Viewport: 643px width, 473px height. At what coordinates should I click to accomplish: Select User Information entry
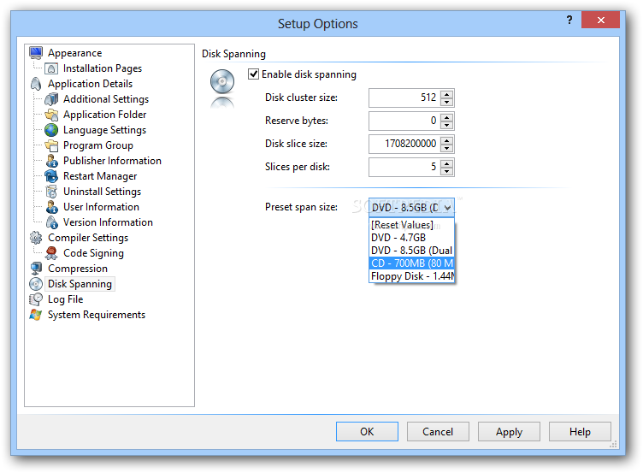tap(101, 207)
